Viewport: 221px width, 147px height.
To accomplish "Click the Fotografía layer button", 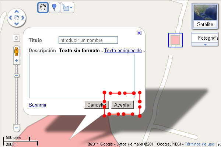I will click(x=205, y=38).
